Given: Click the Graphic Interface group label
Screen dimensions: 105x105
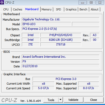Looking at the screenshot, I should (14, 74).
